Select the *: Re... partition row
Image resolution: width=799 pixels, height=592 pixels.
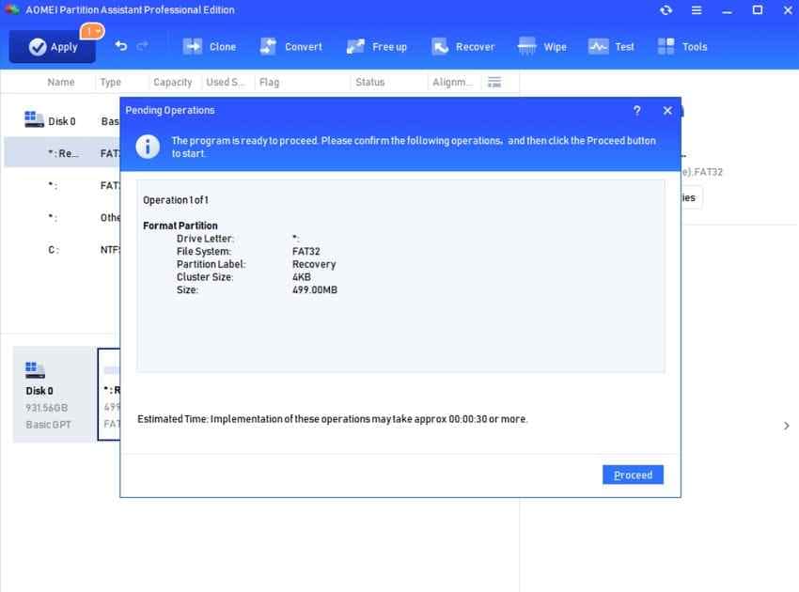(62, 153)
